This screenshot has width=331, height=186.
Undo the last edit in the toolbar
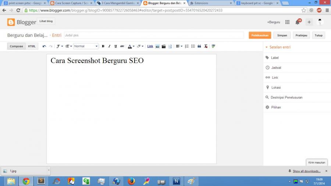(x=44, y=46)
